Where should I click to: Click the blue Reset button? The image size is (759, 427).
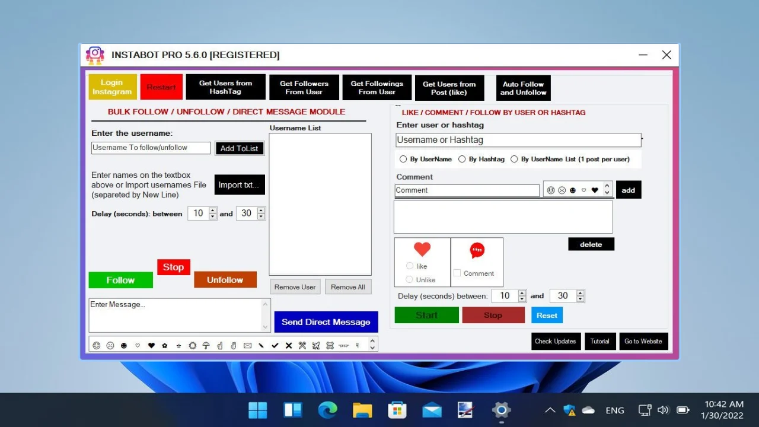point(547,316)
